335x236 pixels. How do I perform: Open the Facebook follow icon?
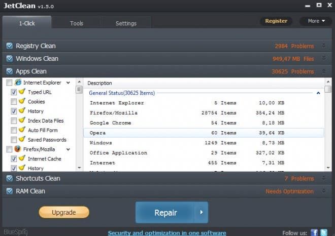pos(314,232)
